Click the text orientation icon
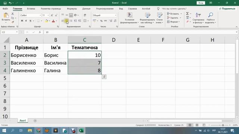Image resolution: width=239 pixels, height=134 pixels. pyautogui.click(x=75, y=15)
